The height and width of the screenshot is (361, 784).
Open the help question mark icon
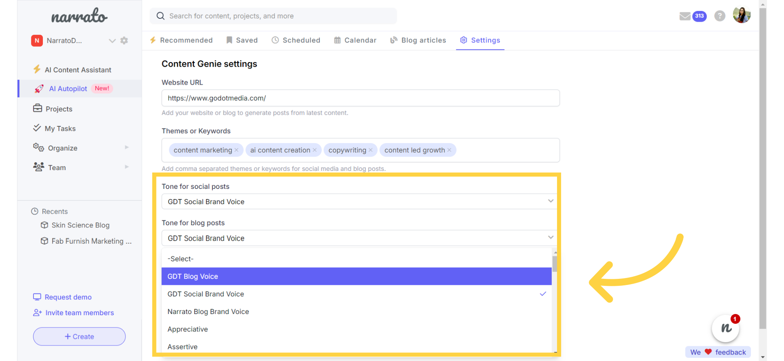tap(719, 16)
